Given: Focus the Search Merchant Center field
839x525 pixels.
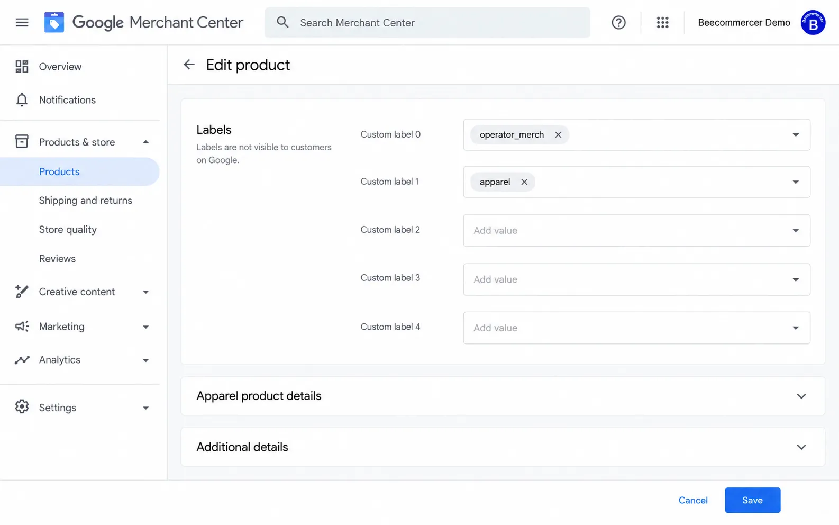Looking at the screenshot, I should pos(427,22).
